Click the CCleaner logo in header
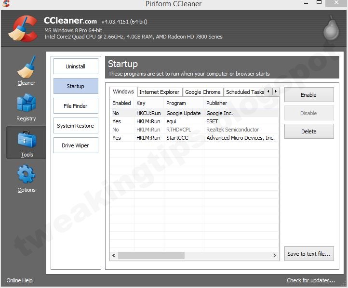The width and height of the screenshot is (348, 288). coord(23,28)
